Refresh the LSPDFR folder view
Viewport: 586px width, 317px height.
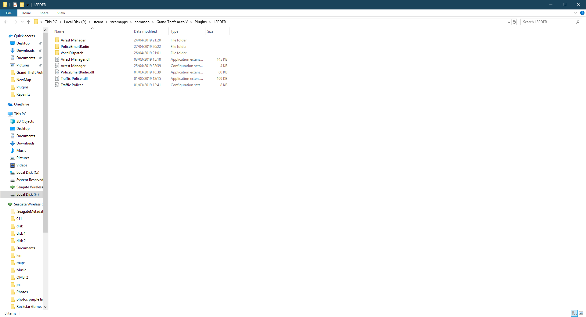tap(514, 22)
